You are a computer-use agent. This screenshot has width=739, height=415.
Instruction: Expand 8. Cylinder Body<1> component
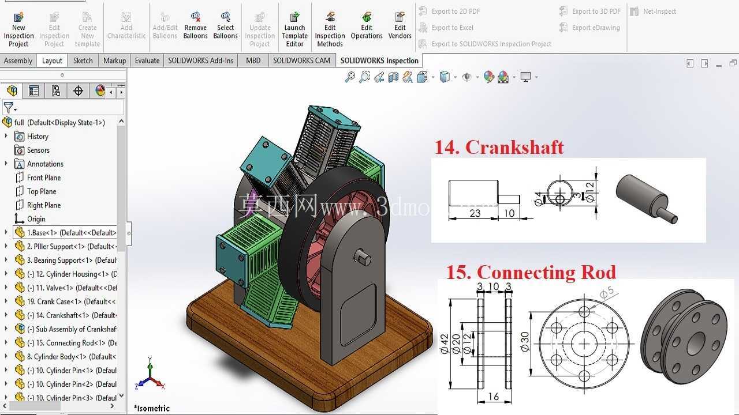(6, 356)
